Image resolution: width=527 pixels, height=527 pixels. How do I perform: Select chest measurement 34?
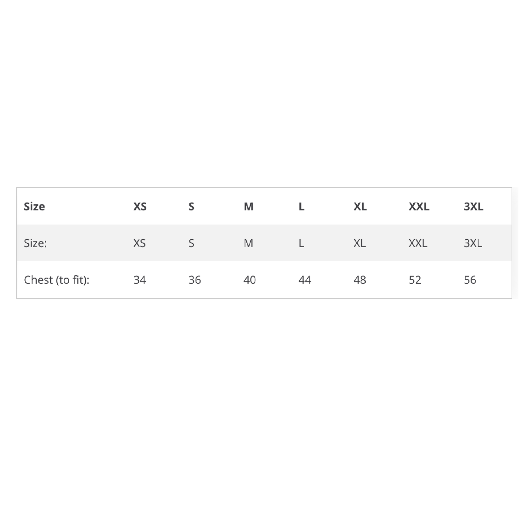pos(140,280)
